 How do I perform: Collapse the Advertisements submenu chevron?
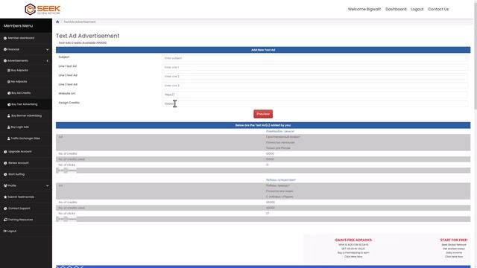47,61
